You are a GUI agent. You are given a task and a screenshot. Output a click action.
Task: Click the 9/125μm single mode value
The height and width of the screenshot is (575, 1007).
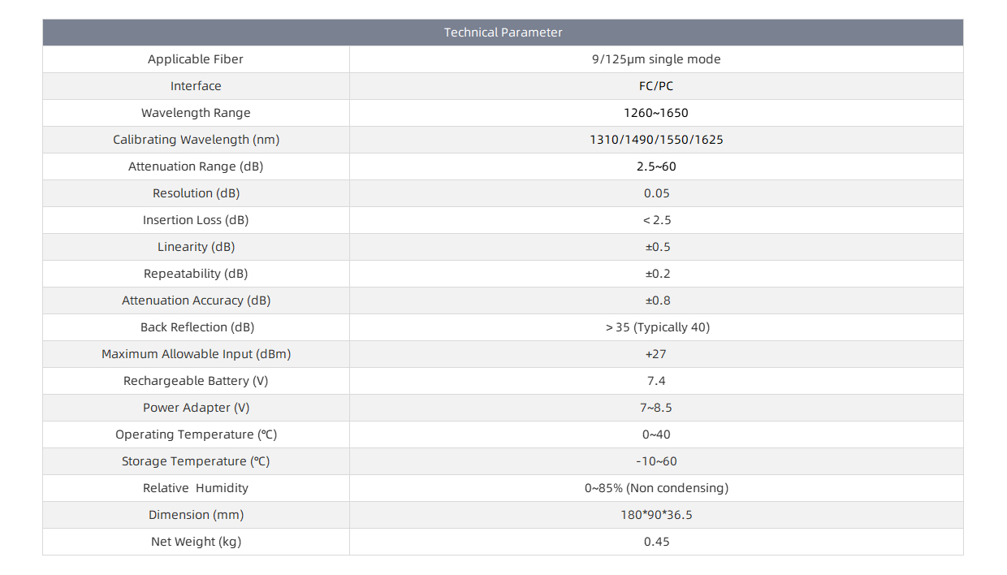pos(656,59)
